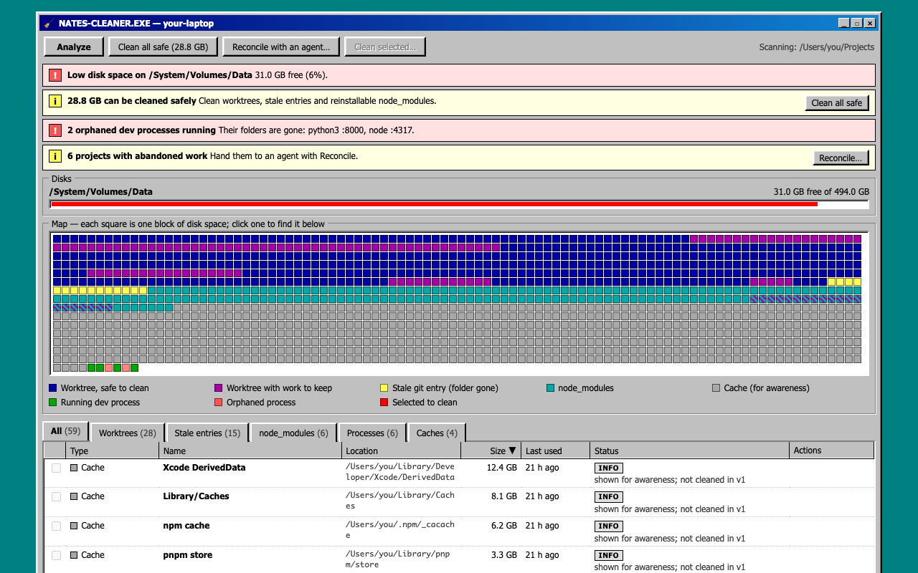Click the INFO badge on Xcode DerivedData row
The width and height of the screenshot is (918, 573).
pyautogui.click(x=608, y=468)
